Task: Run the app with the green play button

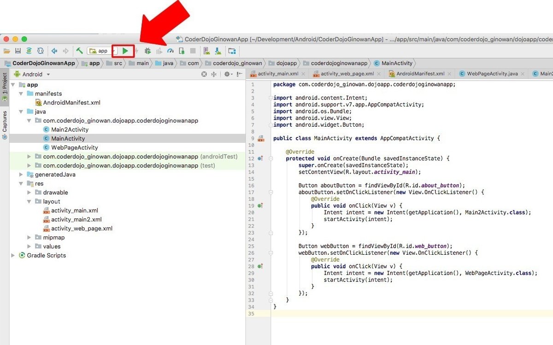Action: pos(125,51)
